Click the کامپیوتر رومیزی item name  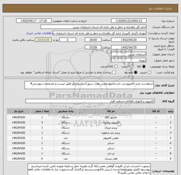[111, 123]
